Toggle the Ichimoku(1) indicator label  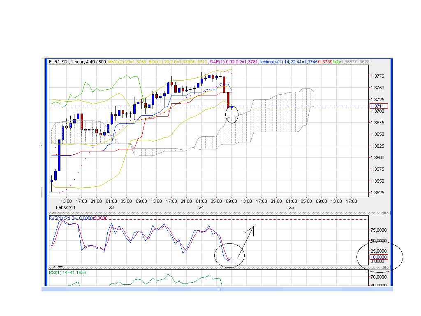269,62
